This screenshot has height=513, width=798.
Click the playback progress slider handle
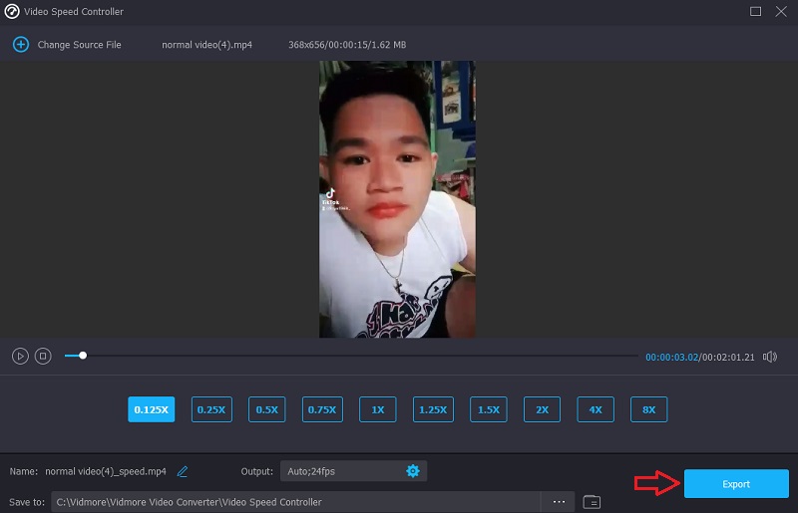83,356
